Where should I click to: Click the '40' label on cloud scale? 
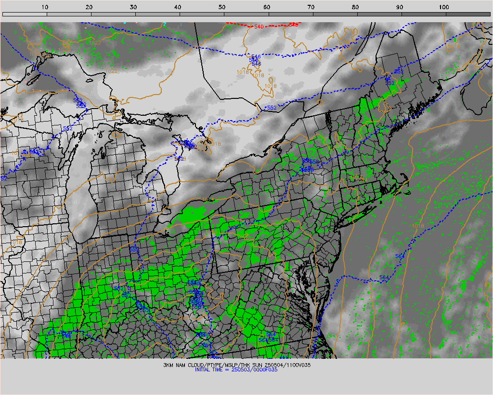click(178, 7)
